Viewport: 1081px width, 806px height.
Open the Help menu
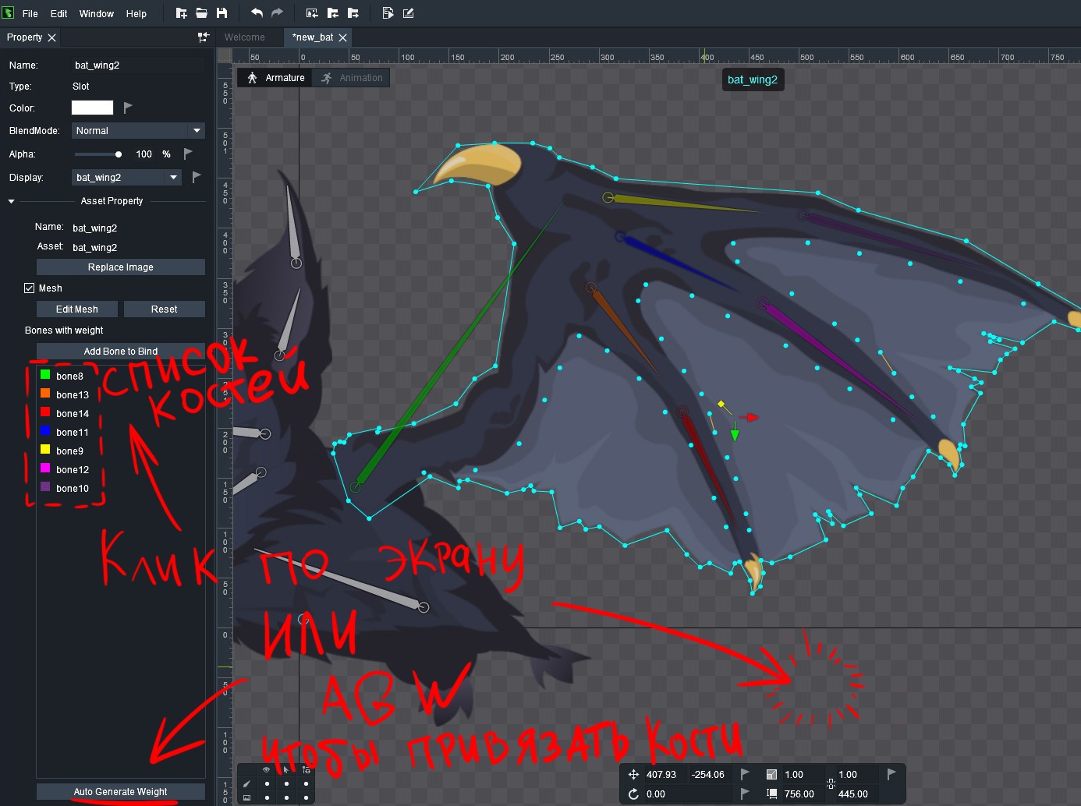pos(136,13)
